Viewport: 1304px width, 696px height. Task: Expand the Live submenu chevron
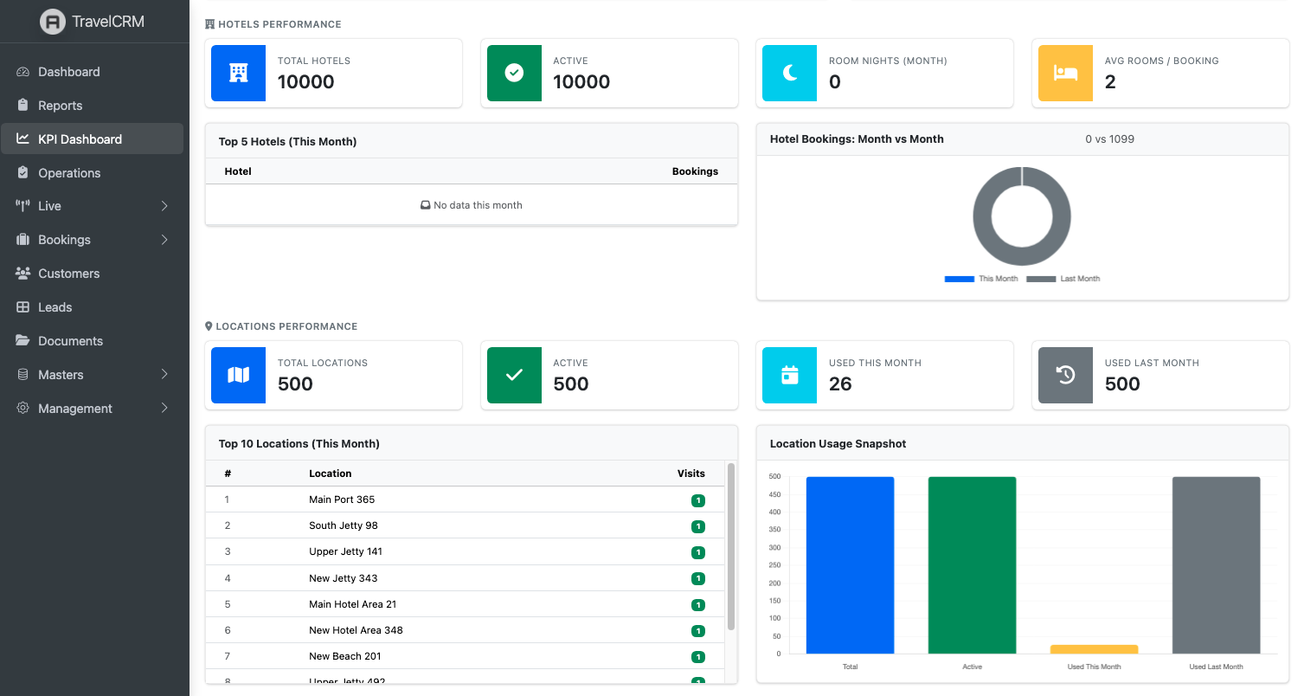(164, 206)
